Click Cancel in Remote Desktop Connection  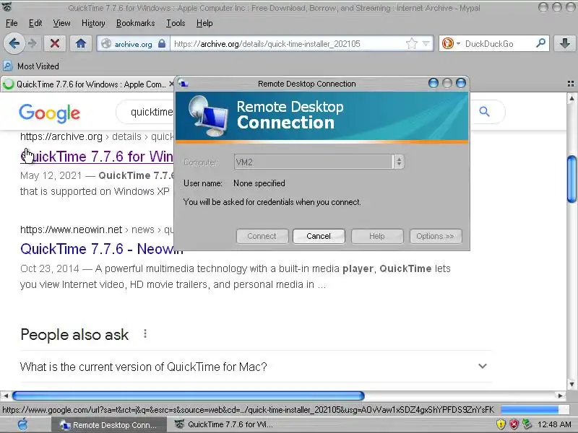(319, 236)
